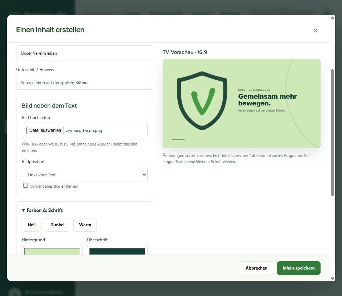Viewport: 342px width, 296px height.
Task: Focus the Unser Vereinsleben text field
Action: click(85, 53)
